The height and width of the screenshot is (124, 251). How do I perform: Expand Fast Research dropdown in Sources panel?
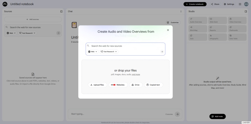[x=27, y=33]
